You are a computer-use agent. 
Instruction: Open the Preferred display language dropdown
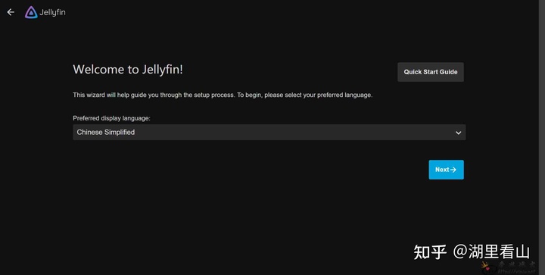(269, 132)
